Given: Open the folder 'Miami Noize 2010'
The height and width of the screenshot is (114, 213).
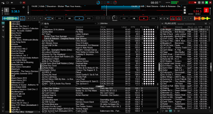Looking at the screenshot, I should coord(19,78).
